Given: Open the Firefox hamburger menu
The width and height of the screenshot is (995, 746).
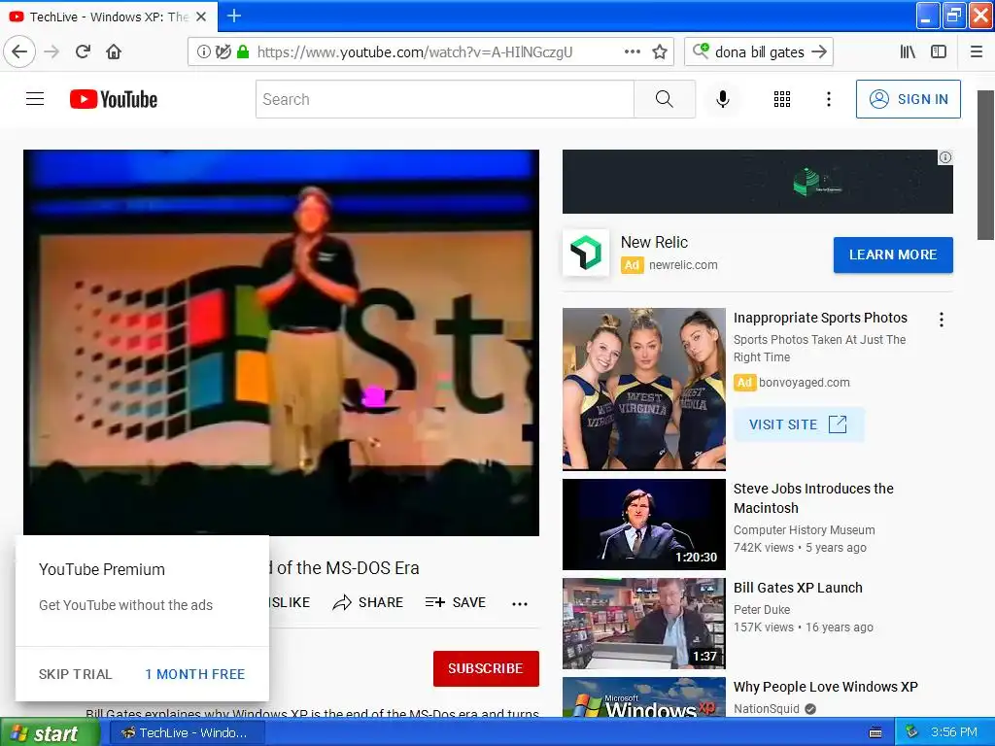Looking at the screenshot, I should (x=977, y=51).
